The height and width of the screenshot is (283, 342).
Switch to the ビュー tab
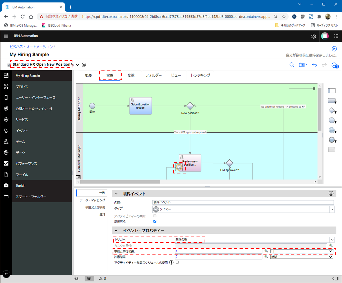pos(176,76)
